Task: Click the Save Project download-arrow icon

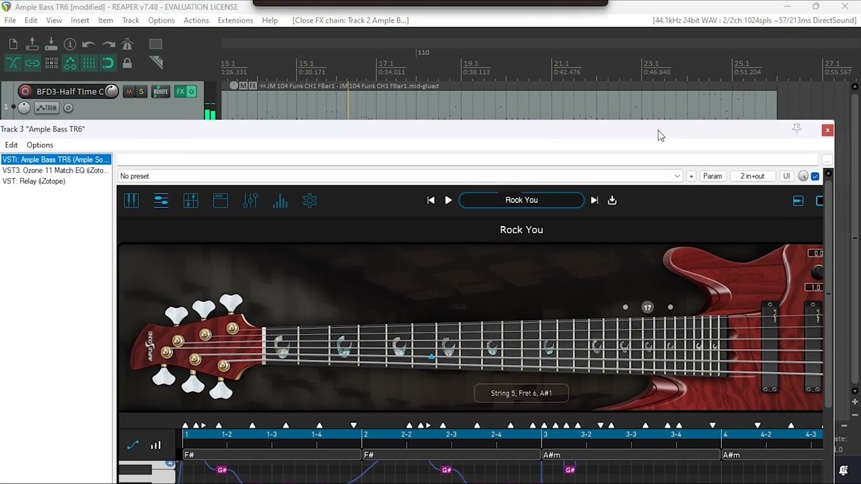Action: (51, 44)
